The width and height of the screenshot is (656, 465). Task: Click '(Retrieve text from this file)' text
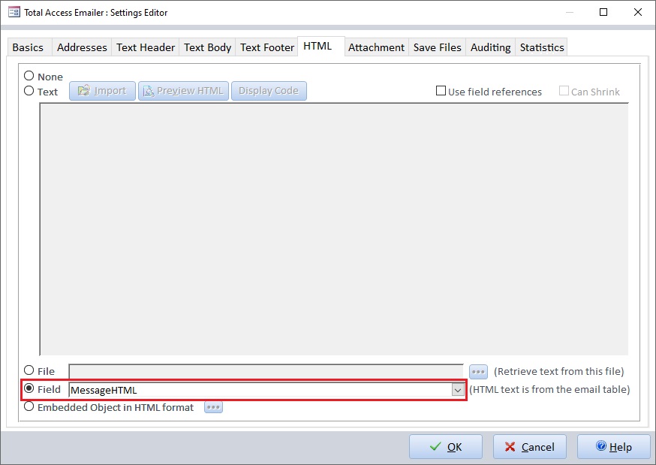[x=559, y=372]
